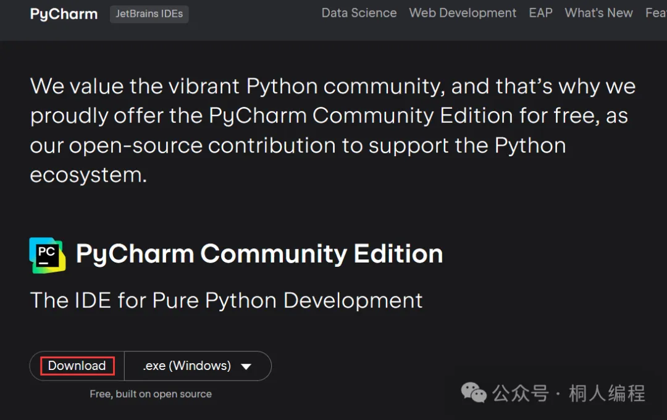Screen dimensions: 667x420
Task: Click the PyCharm logo in header
Action: click(64, 14)
